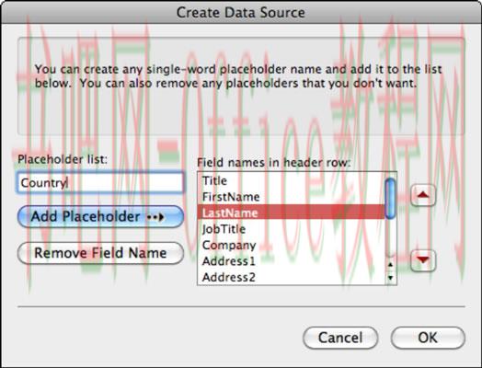Image resolution: width=482 pixels, height=368 pixels.
Task: Select FirstName in the field names list
Action: 291,197
